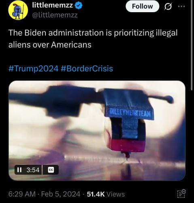Open the #BorderCrisis hashtag

click(87, 69)
